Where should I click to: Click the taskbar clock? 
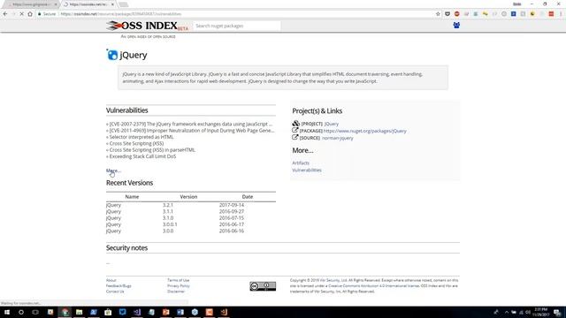click(540, 312)
